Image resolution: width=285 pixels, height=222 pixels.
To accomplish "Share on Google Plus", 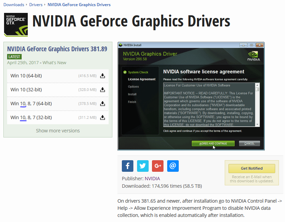I will [x=158, y=166].
